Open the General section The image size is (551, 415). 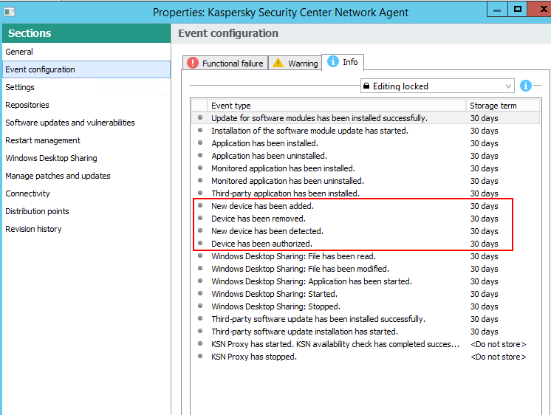(86, 52)
